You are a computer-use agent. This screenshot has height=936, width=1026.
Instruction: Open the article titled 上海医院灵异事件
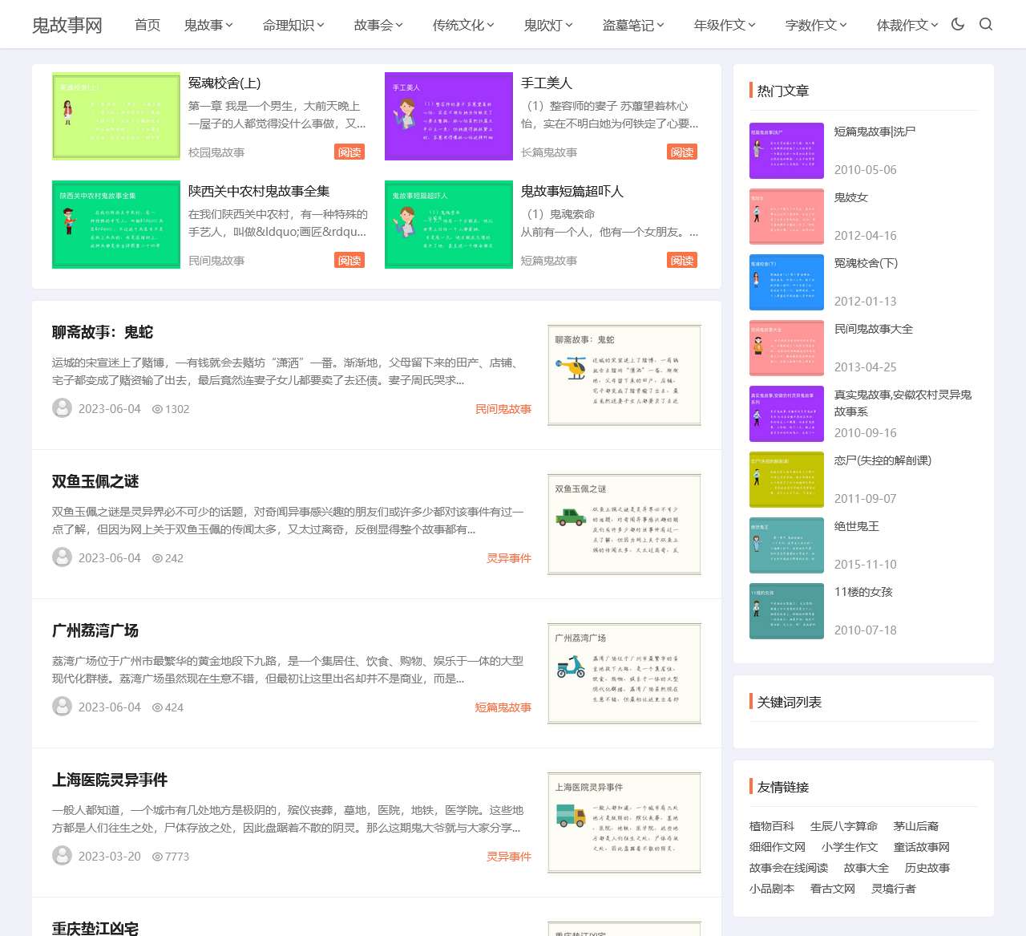pos(110,780)
